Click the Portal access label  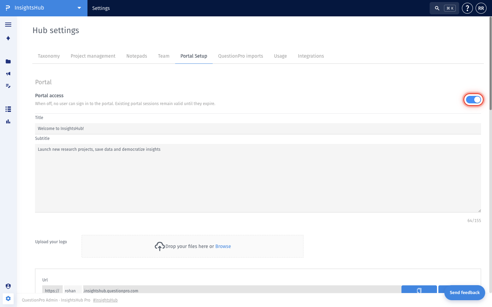49,96
